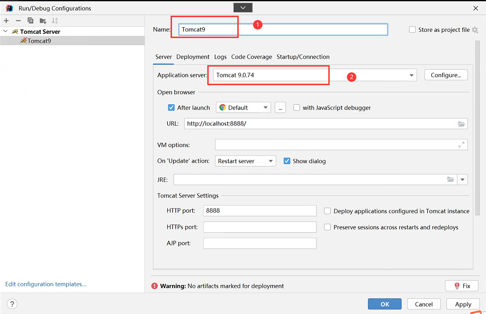
Task: Click into the AJP port field
Action: 260,243
